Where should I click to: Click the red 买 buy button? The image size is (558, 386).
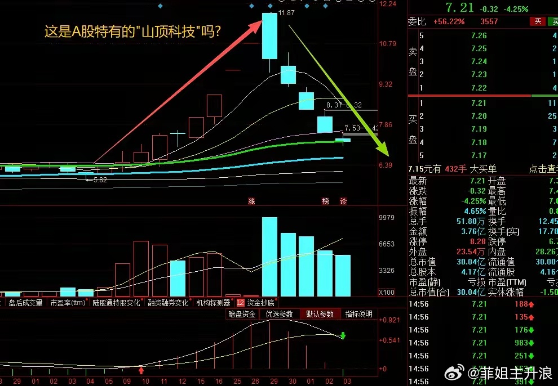(538, 21)
